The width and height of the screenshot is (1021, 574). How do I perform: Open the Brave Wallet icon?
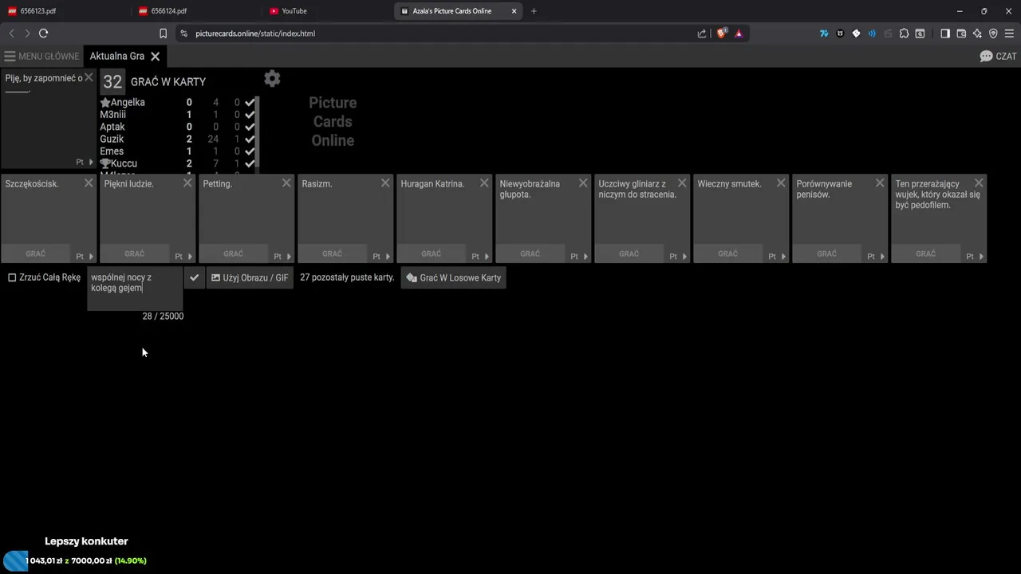[961, 33]
